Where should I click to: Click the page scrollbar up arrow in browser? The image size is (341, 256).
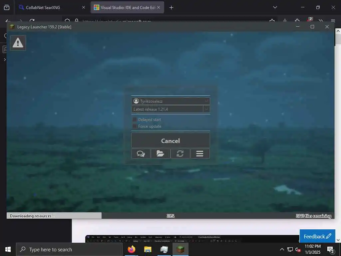(x=338, y=31)
